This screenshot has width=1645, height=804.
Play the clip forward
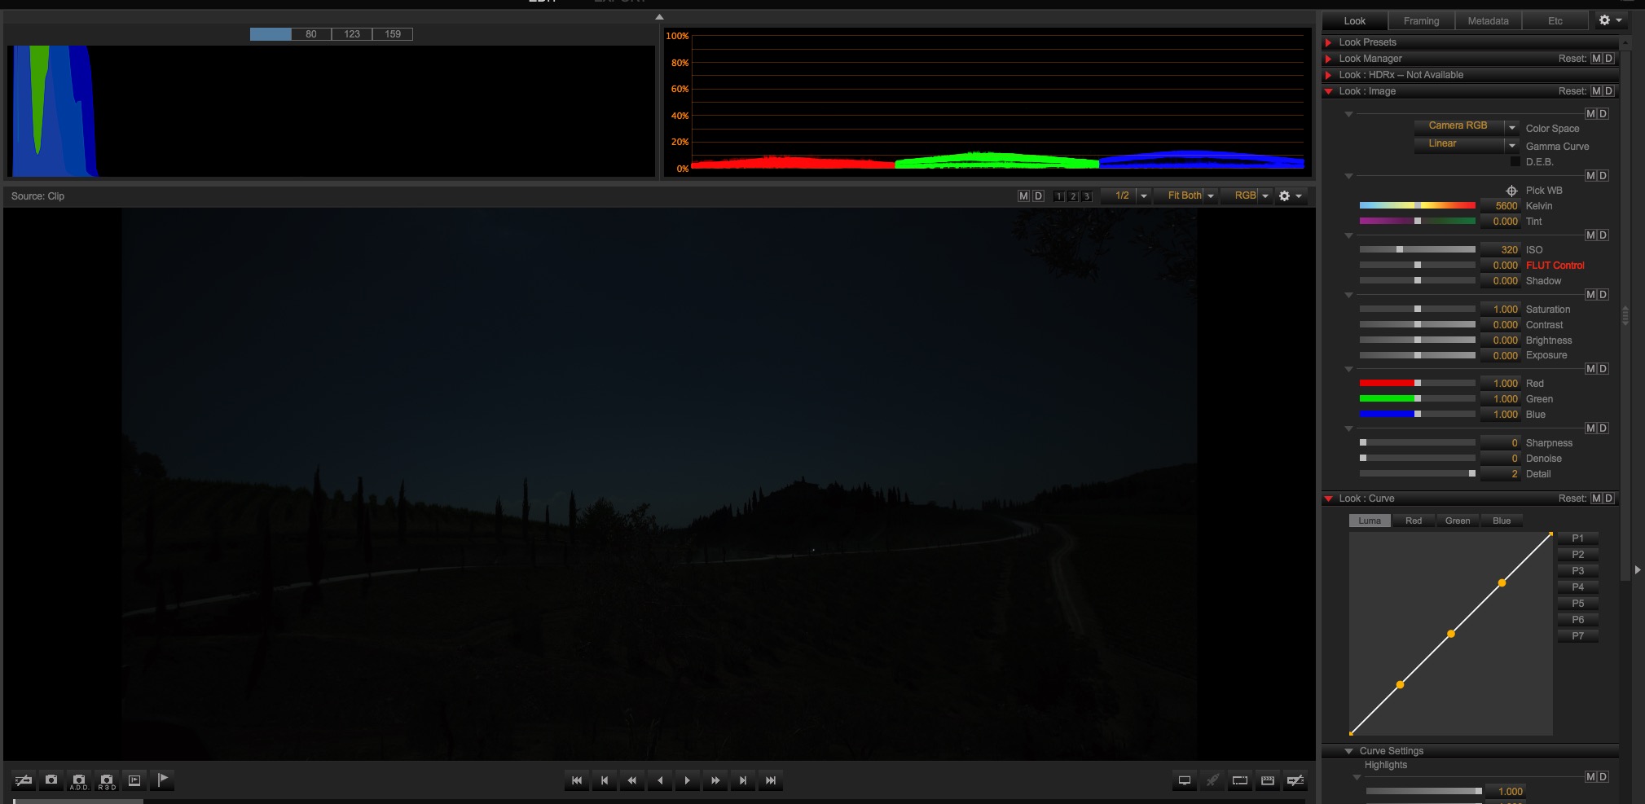[x=688, y=780]
